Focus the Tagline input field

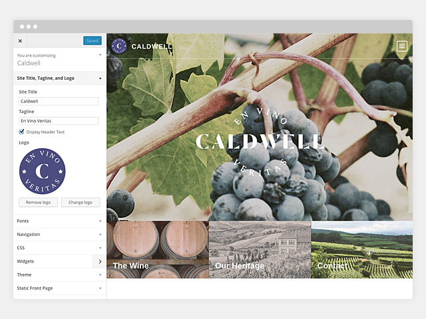tap(59, 121)
